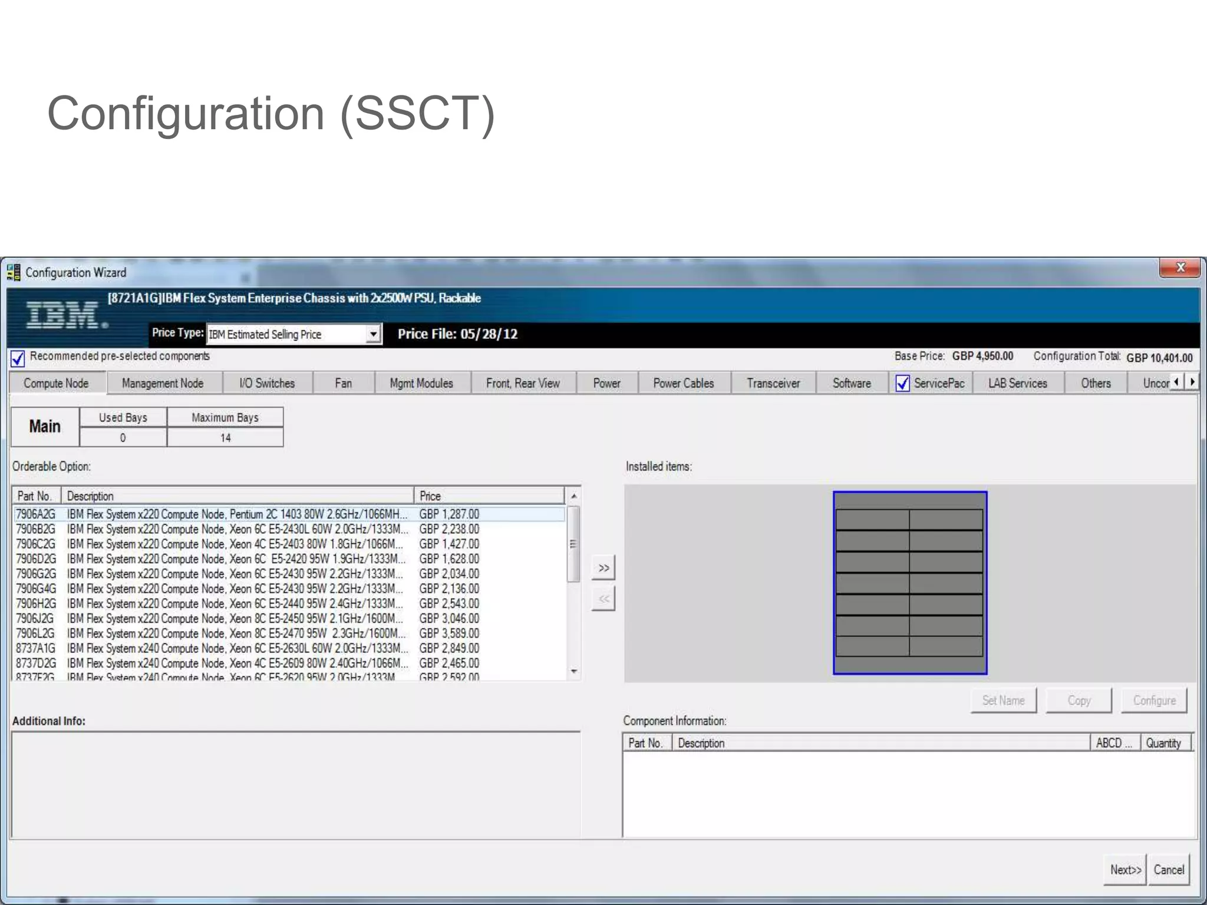This screenshot has width=1207, height=905.
Task: Click the orderable list scroll-down arrow
Action: [573, 672]
